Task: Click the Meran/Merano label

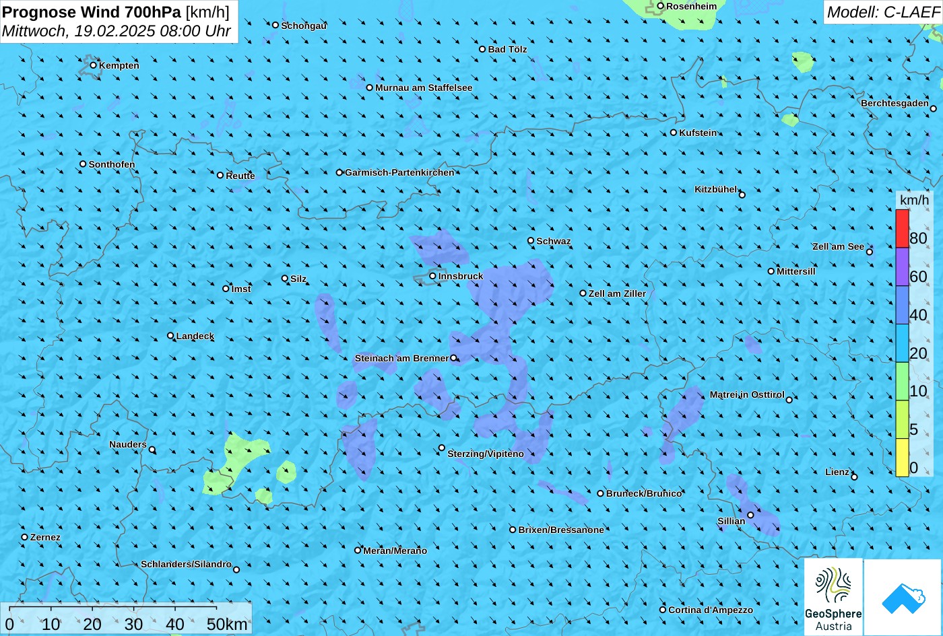Action: [x=395, y=551]
